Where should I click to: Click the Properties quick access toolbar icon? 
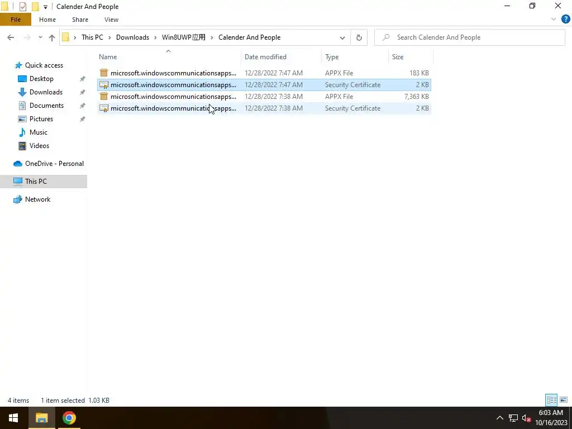(x=22, y=7)
